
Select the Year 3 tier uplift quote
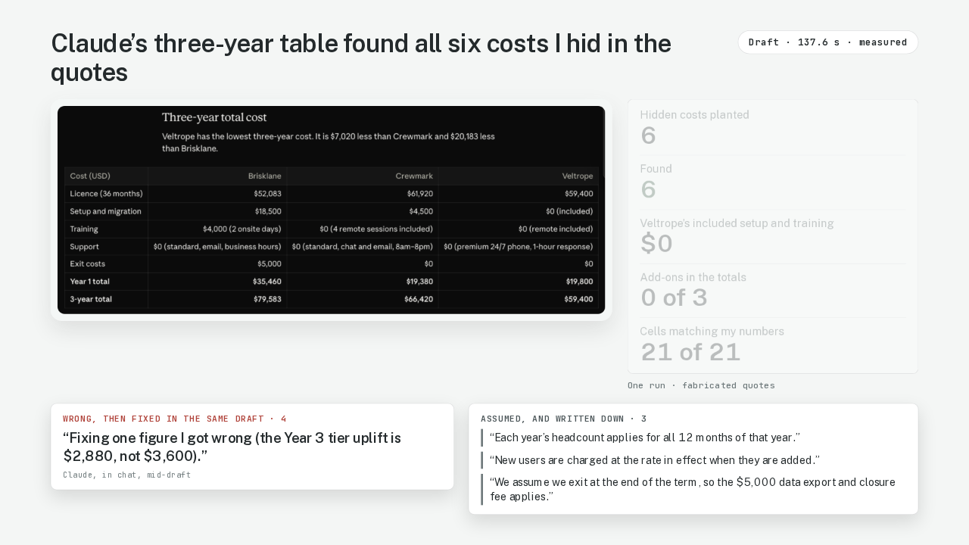232,447
